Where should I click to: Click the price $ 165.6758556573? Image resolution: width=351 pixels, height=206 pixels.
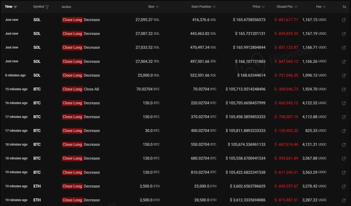[x=249, y=20]
